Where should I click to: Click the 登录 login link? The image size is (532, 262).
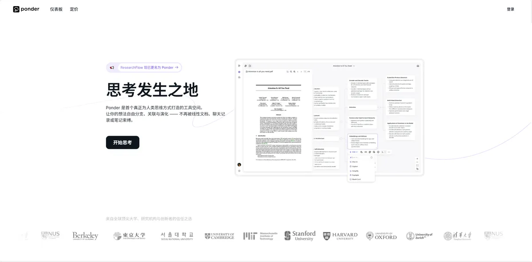click(x=510, y=9)
